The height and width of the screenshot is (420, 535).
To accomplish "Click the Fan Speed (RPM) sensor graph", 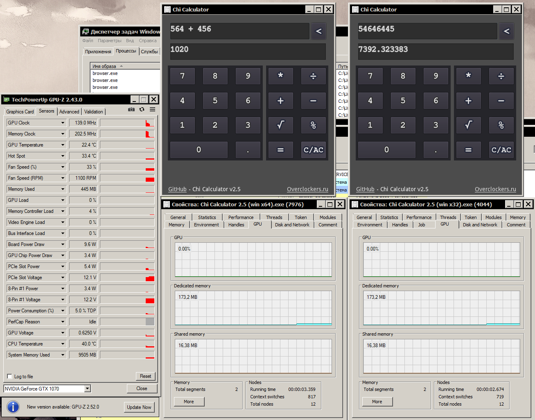I will point(127,178).
